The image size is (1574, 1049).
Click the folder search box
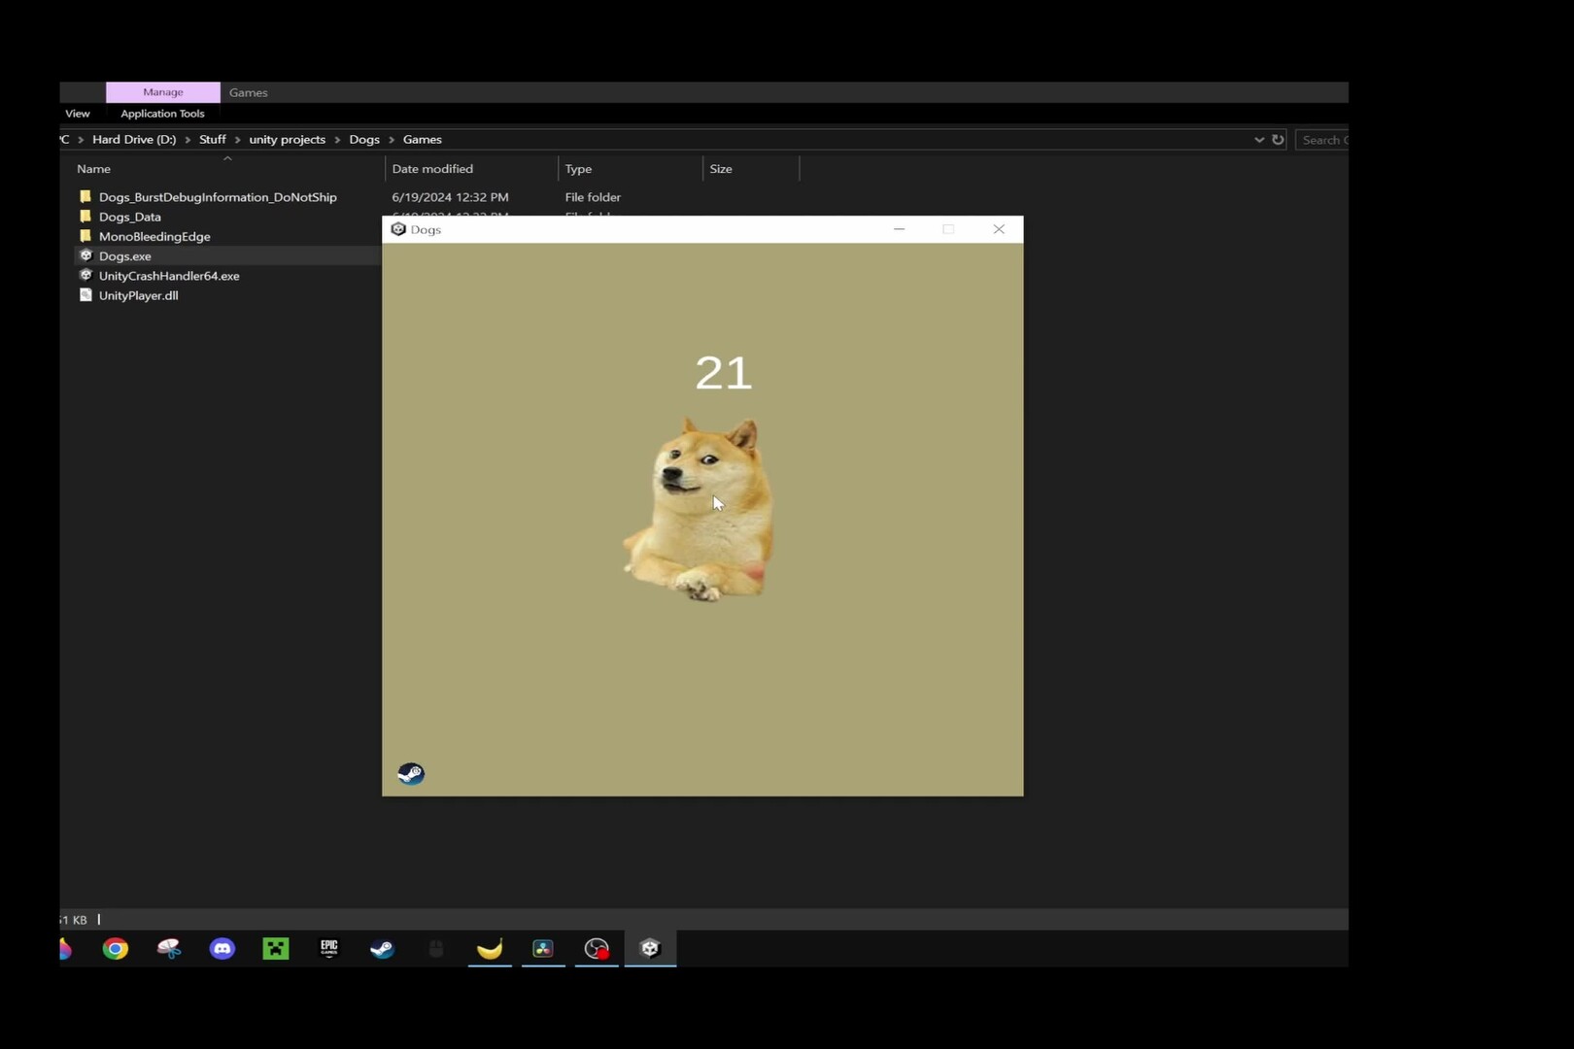pos(1323,140)
